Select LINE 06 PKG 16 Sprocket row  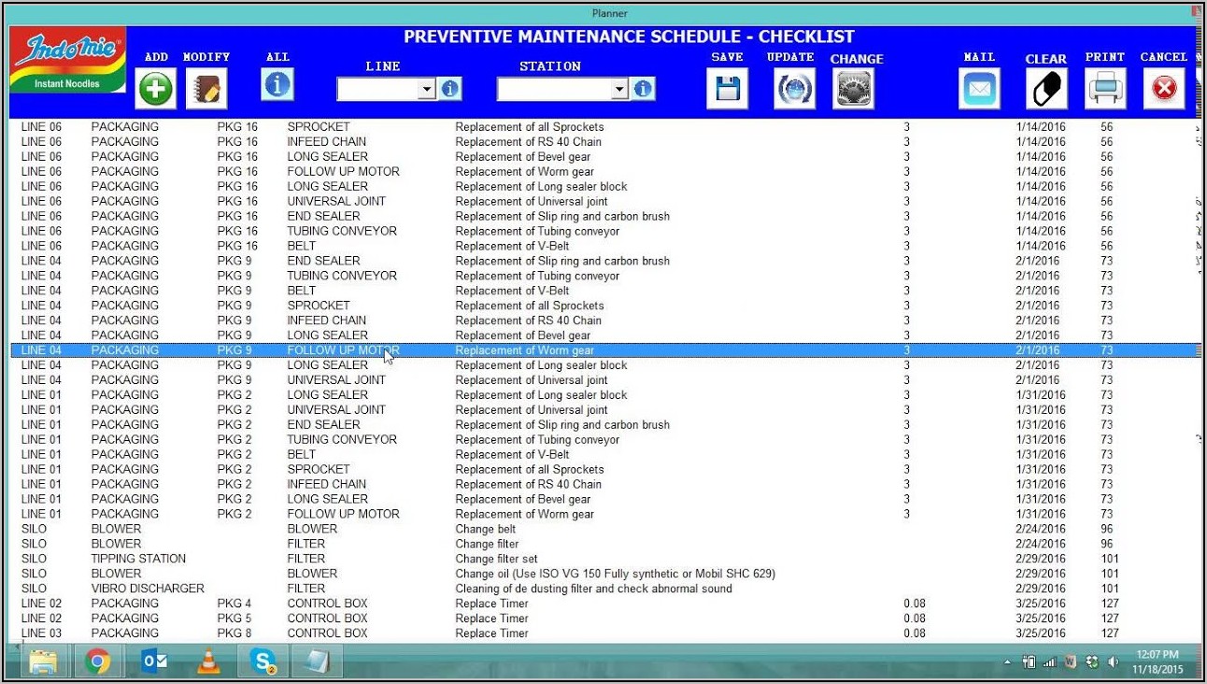click(374, 127)
